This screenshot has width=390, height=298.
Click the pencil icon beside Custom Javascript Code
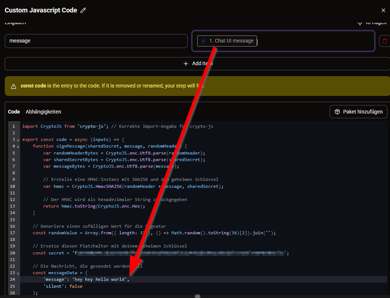point(83,10)
